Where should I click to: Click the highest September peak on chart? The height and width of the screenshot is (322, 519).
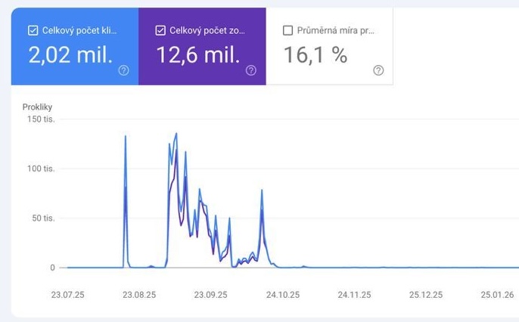click(176, 134)
